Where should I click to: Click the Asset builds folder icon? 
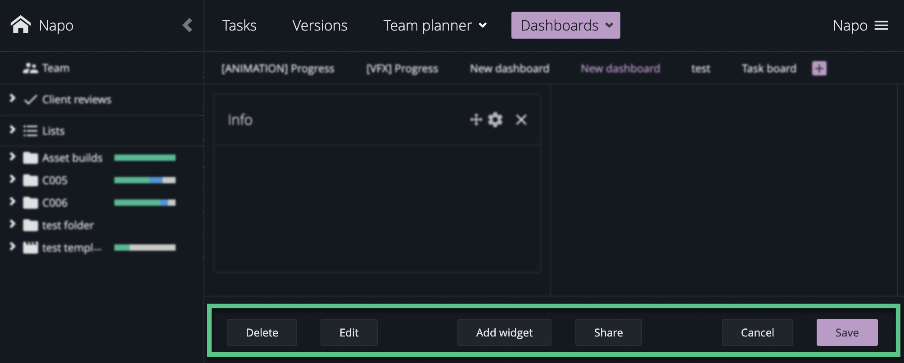[x=30, y=158]
